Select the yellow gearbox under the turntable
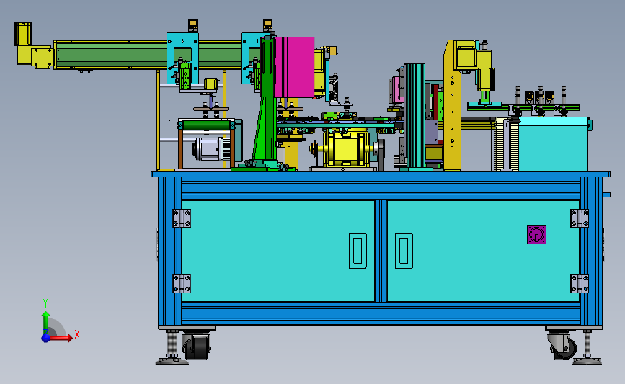 coord(346,148)
